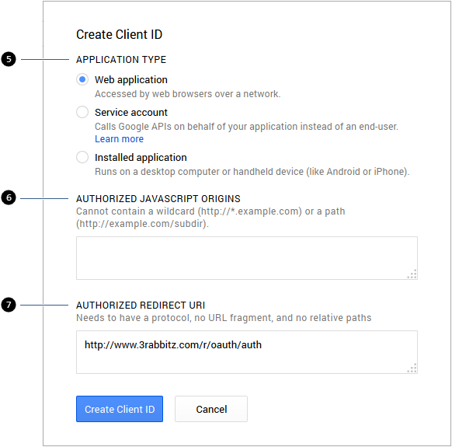The image size is (452, 447).
Task: Click callout marker number 5
Action: pyautogui.click(x=9, y=59)
